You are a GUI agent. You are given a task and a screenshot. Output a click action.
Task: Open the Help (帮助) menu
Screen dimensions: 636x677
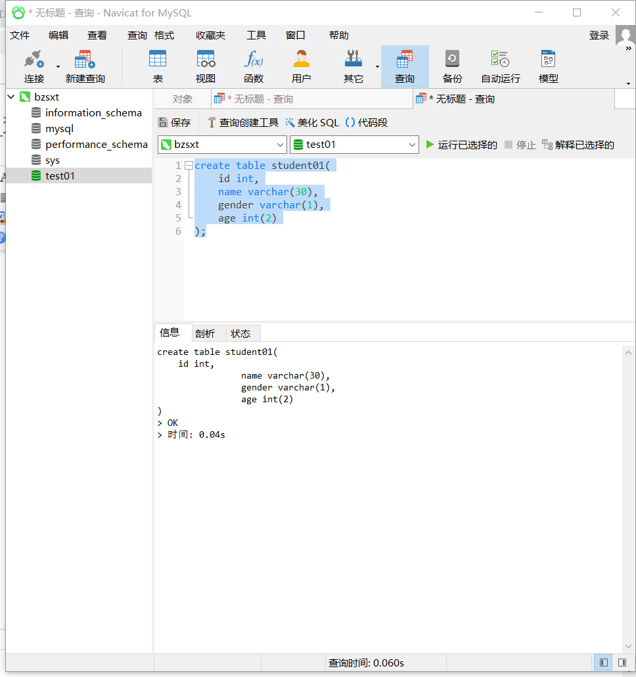(339, 35)
